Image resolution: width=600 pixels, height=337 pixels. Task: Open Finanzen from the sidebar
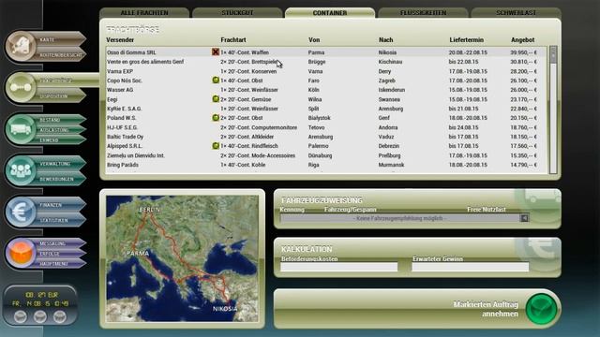click(60, 205)
